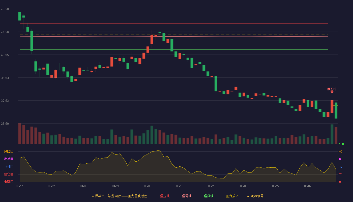Click the 04-21 date label
This screenshot has height=202, width=353.
tap(115, 186)
